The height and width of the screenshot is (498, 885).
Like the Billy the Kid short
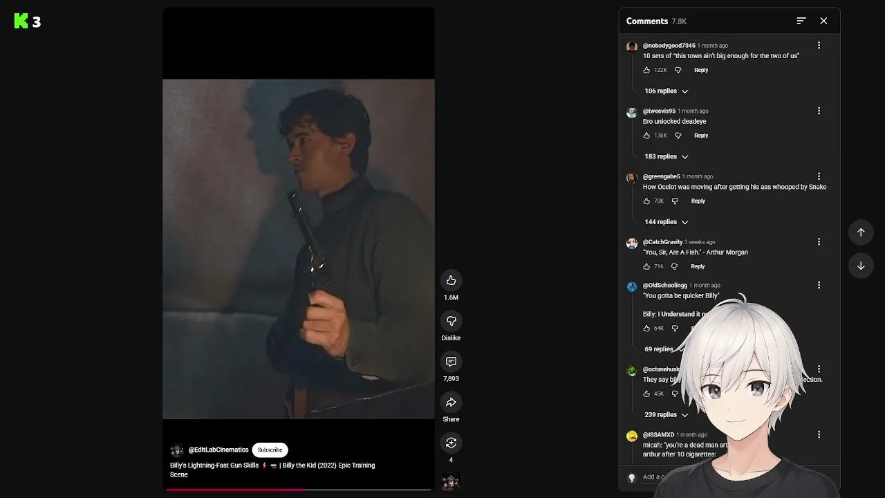[x=451, y=280]
